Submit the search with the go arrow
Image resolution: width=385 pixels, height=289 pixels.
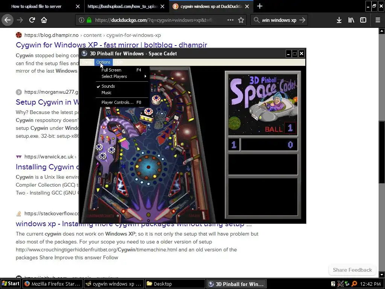302,20
